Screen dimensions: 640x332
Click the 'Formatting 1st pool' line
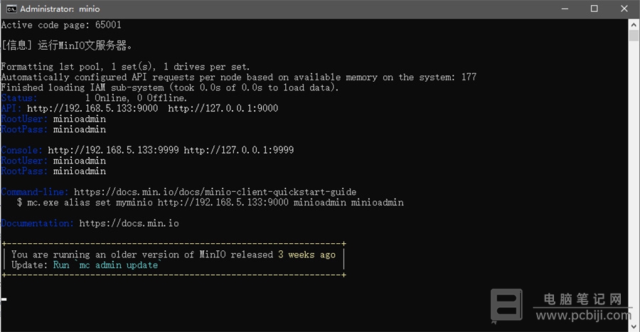point(125,67)
